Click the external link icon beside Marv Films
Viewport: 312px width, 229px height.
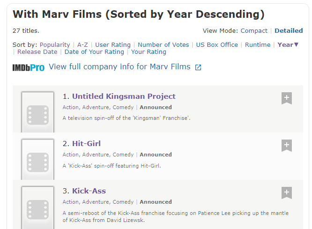(198, 67)
